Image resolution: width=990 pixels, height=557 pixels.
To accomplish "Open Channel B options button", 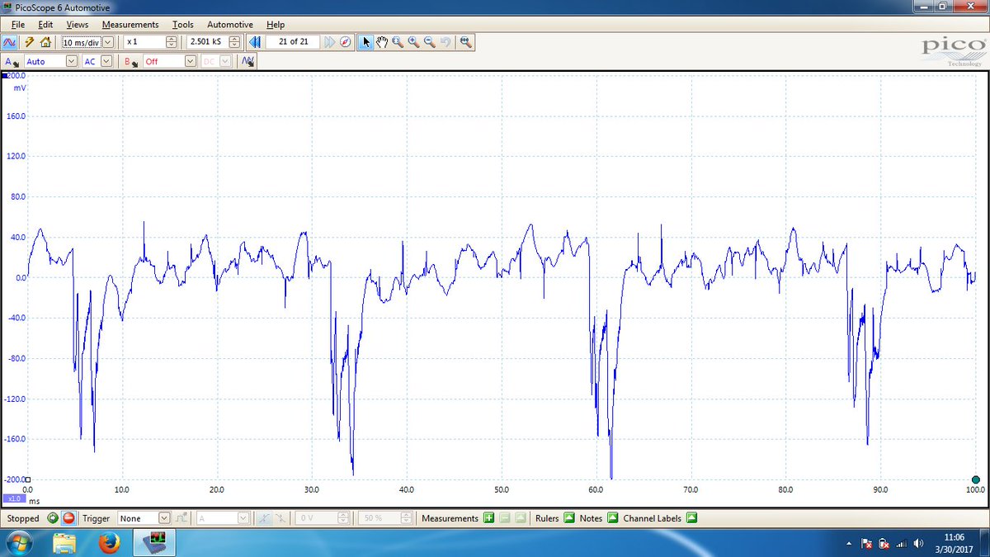I will (x=130, y=61).
